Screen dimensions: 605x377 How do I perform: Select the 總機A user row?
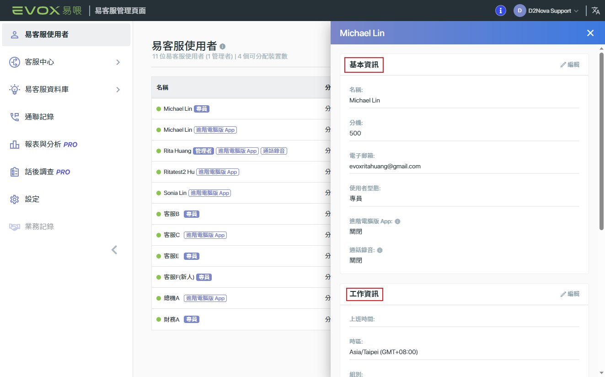click(x=241, y=298)
